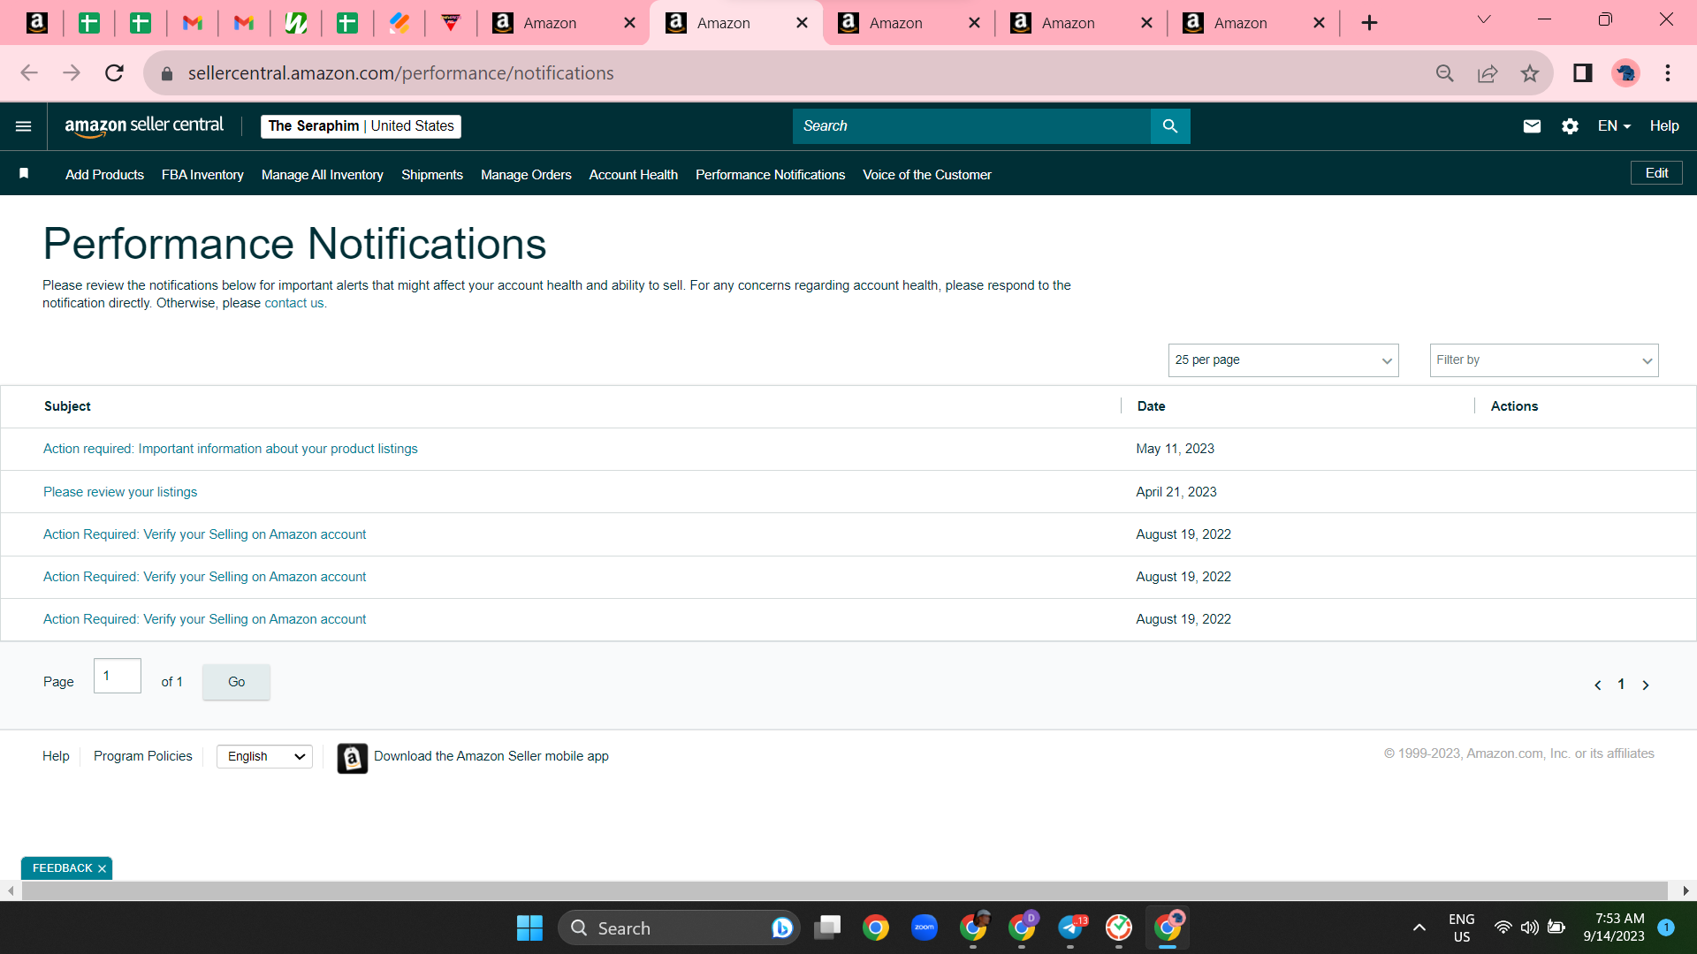The image size is (1697, 954).
Task: Open the Filter by dropdown
Action: (x=1544, y=360)
